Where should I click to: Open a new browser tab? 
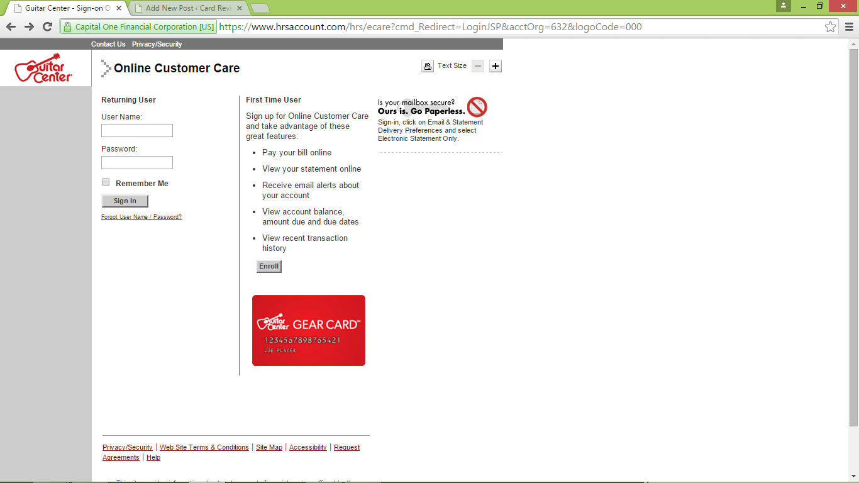coord(260,8)
